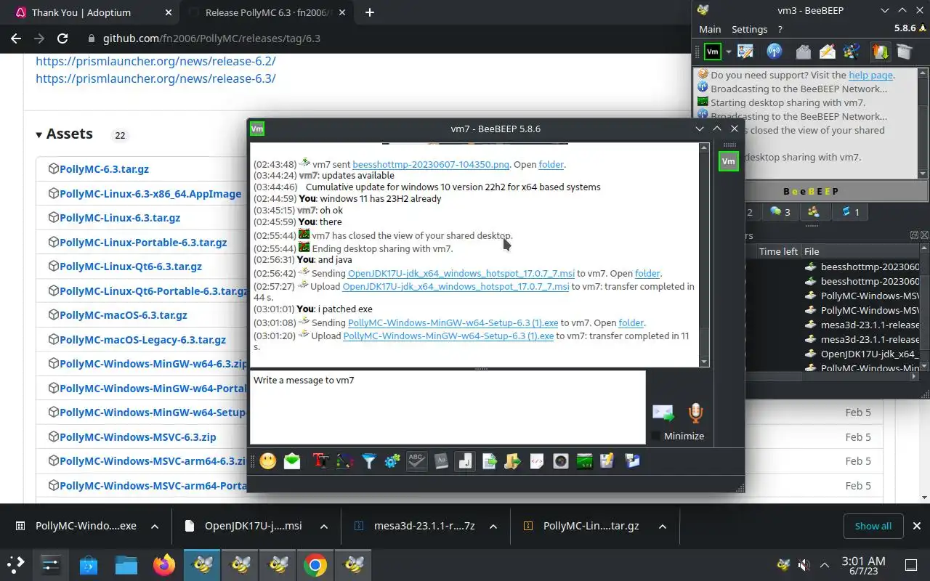Download PollyMC-Windows-MSVC-6.3.zip asset
The image size is (930, 581).
137,436
